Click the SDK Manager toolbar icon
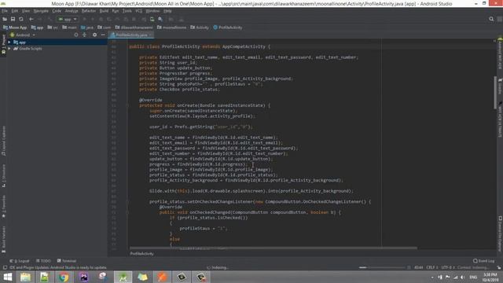503x283 pixels. (160, 19)
